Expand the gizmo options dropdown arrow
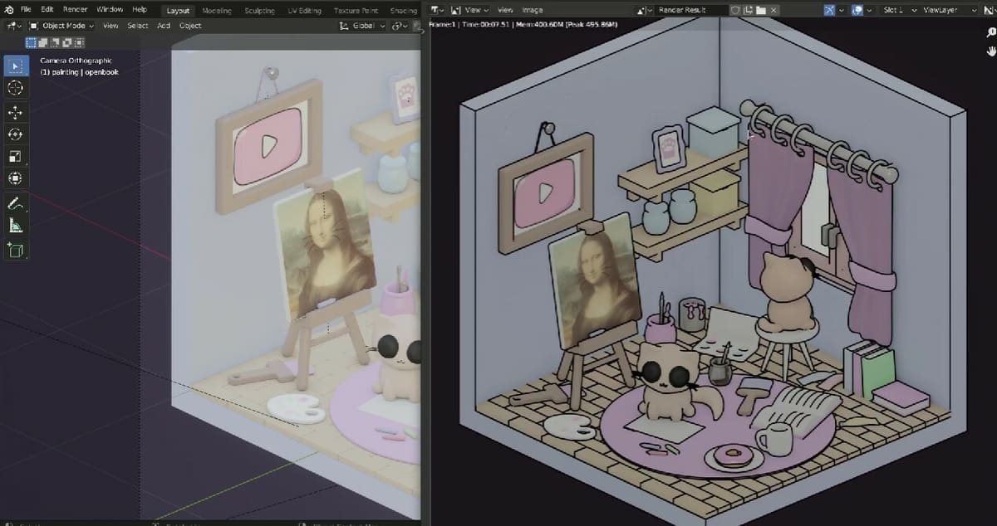The image size is (997, 526). (x=843, y=10)
